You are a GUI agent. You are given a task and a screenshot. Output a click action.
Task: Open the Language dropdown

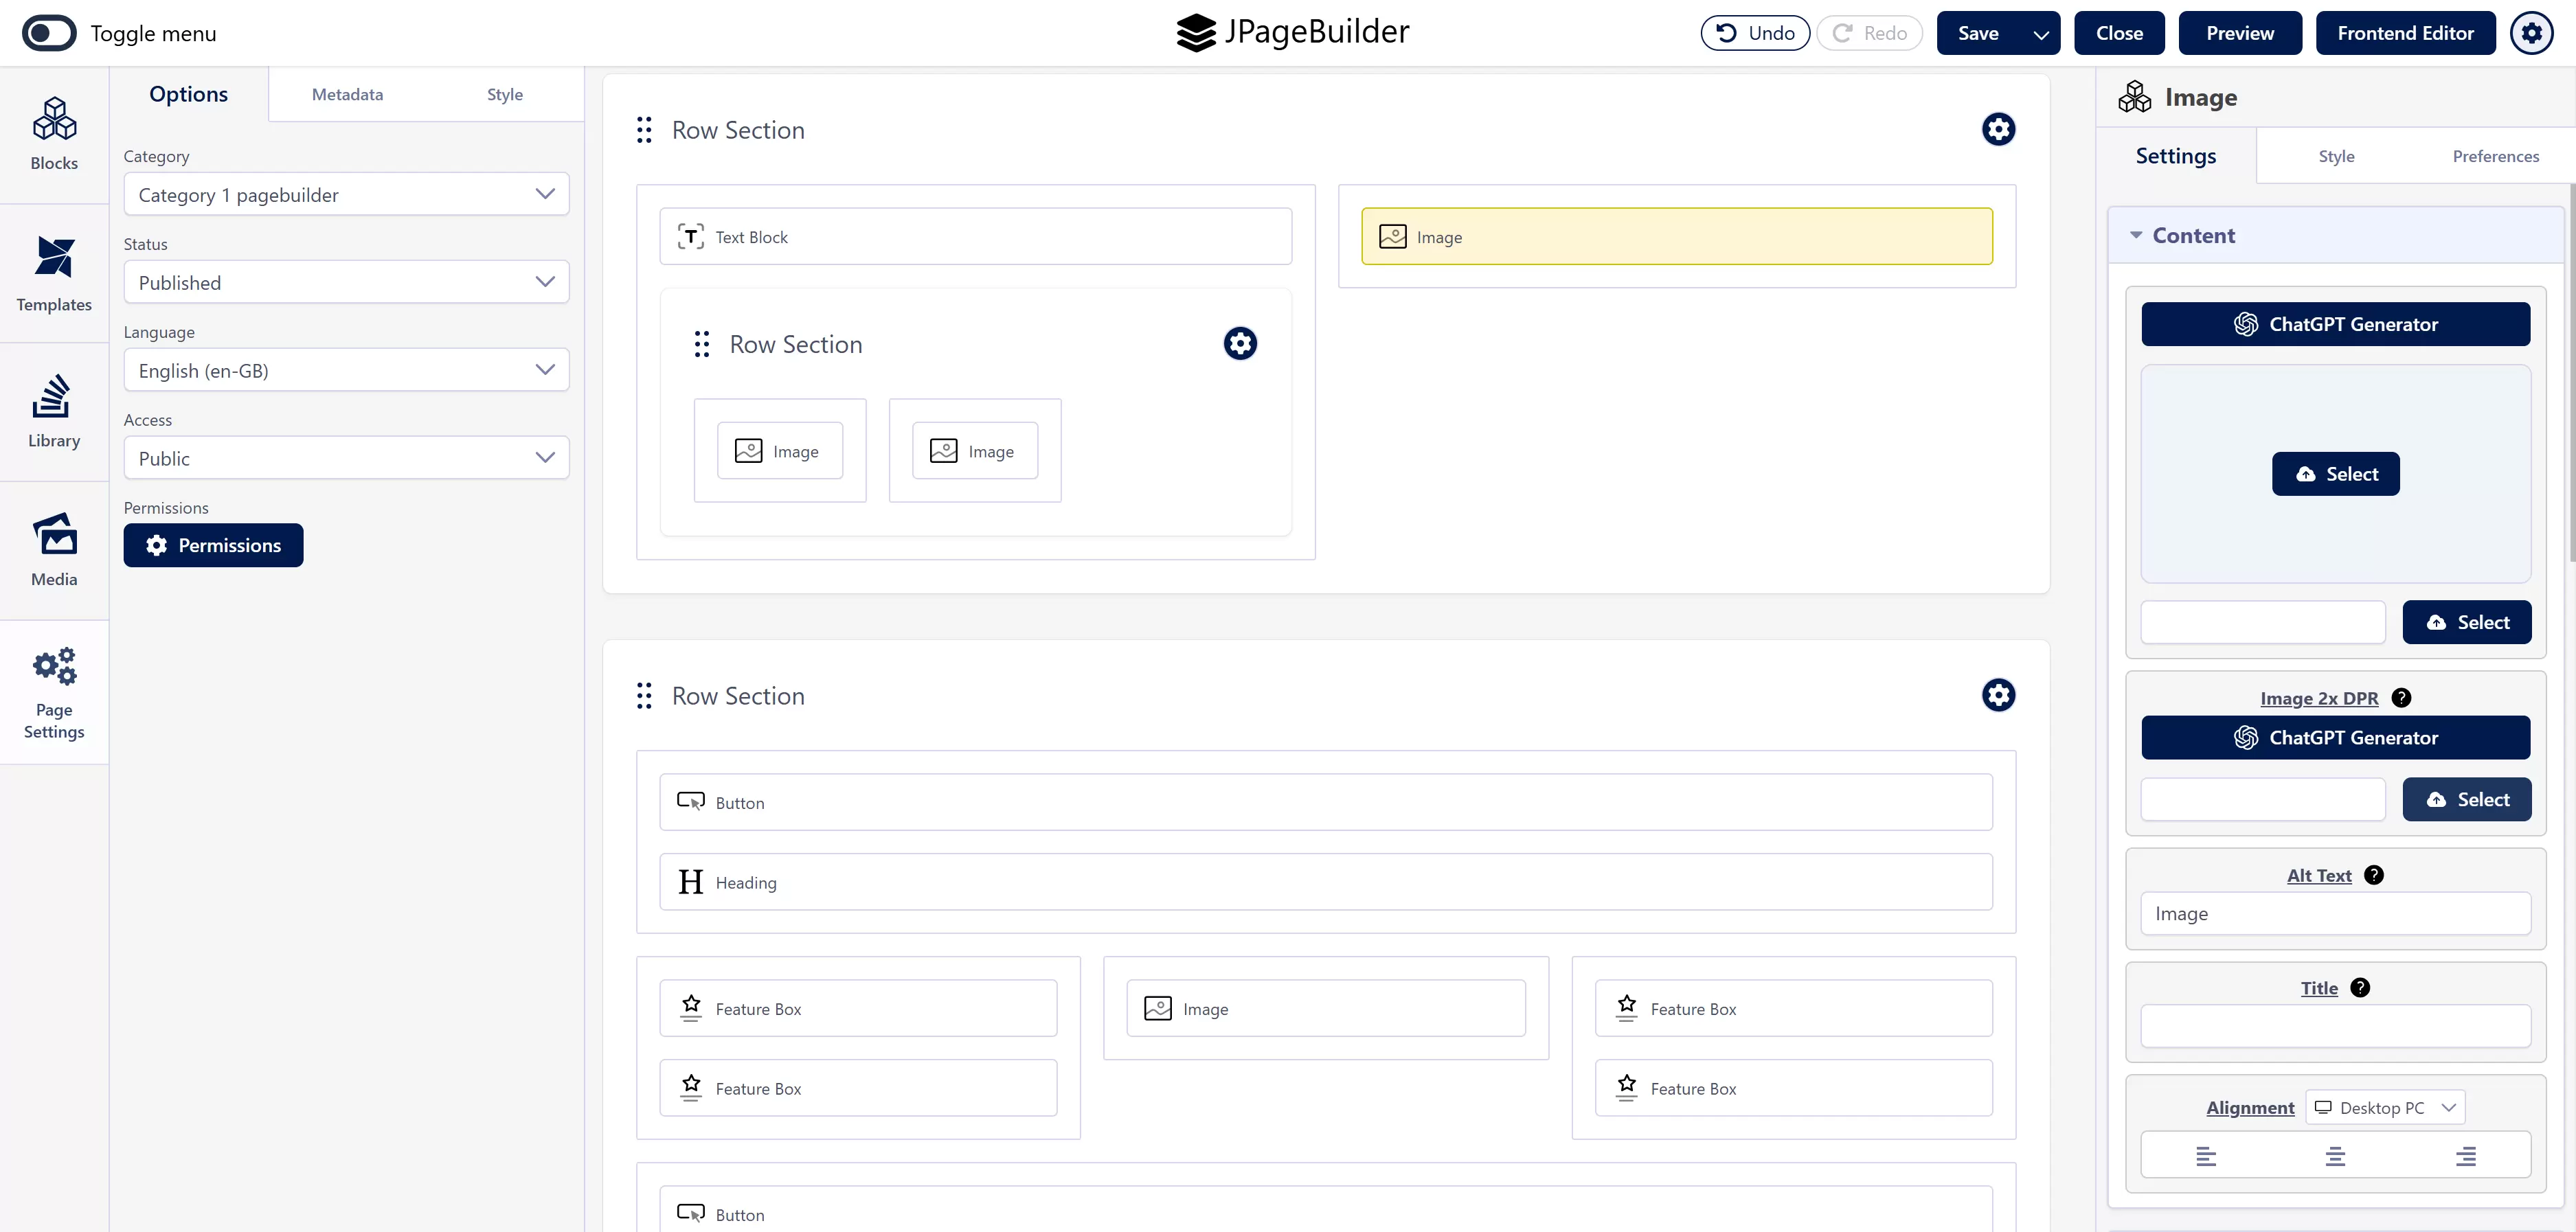[x=346, y=370]
